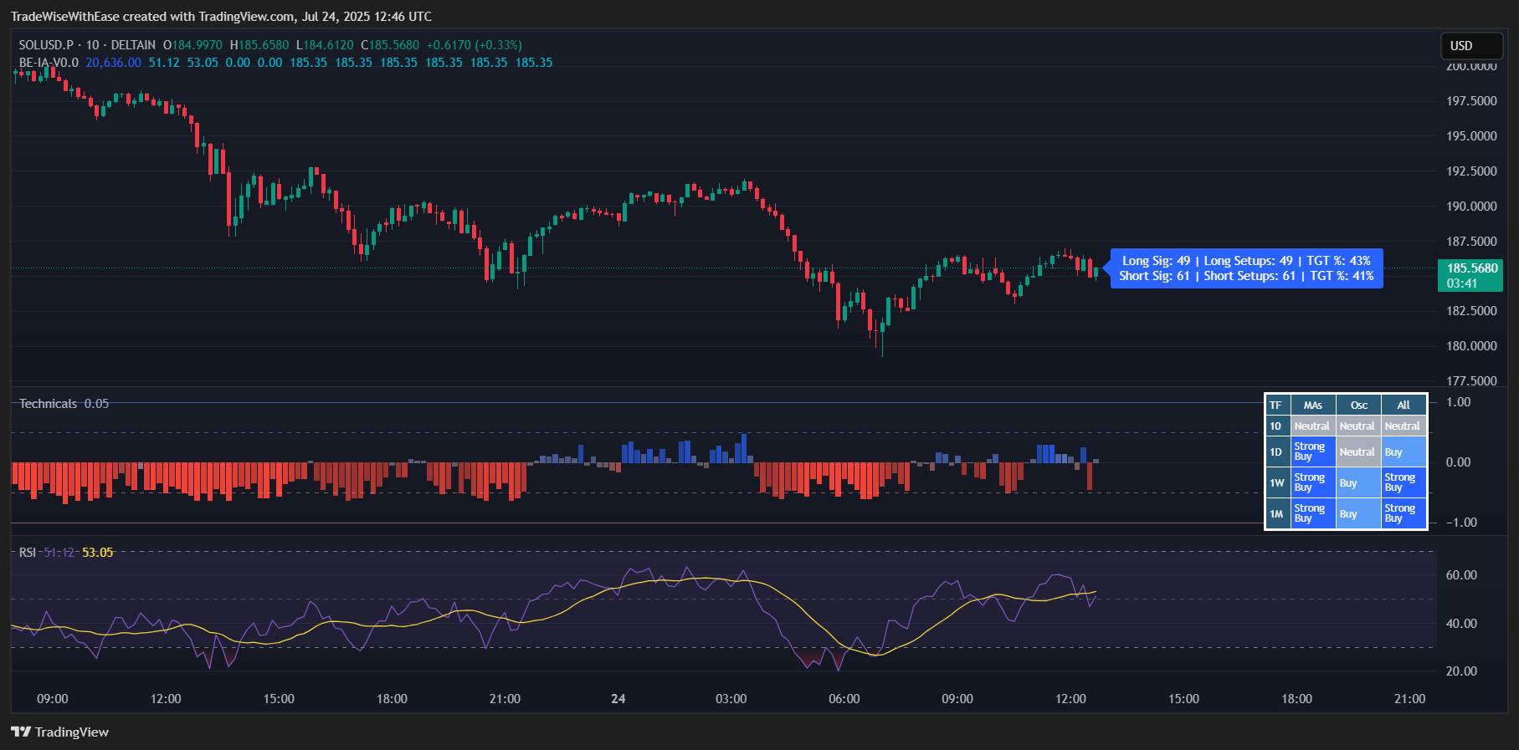
Task: Click the TF header cell in table
Action: pos(1276,406)
